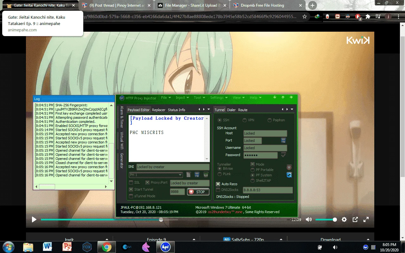Click the SSH Host input field
The height and width of the screenshot is (253, 405).
(x=265, y=133)
